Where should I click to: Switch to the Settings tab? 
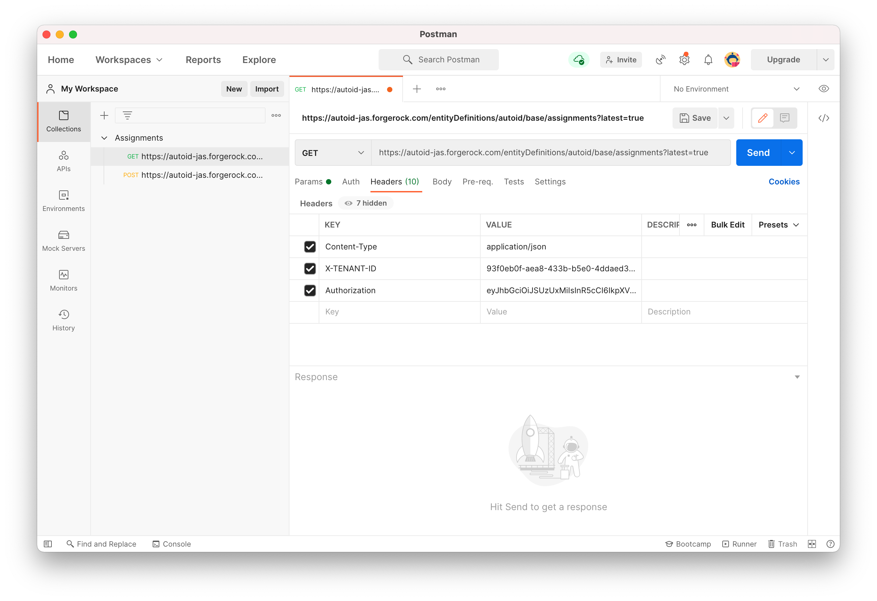coord(550,182)
